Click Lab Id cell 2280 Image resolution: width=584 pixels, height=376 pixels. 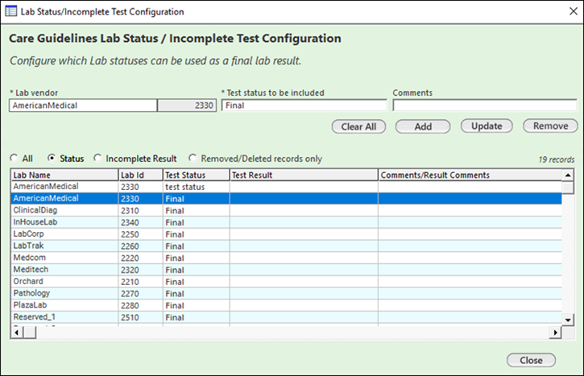tap(140, 306)
